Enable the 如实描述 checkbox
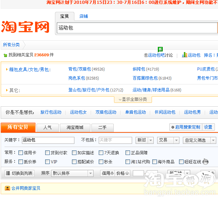This screenshot has width=218, height=197. point(74,153)
